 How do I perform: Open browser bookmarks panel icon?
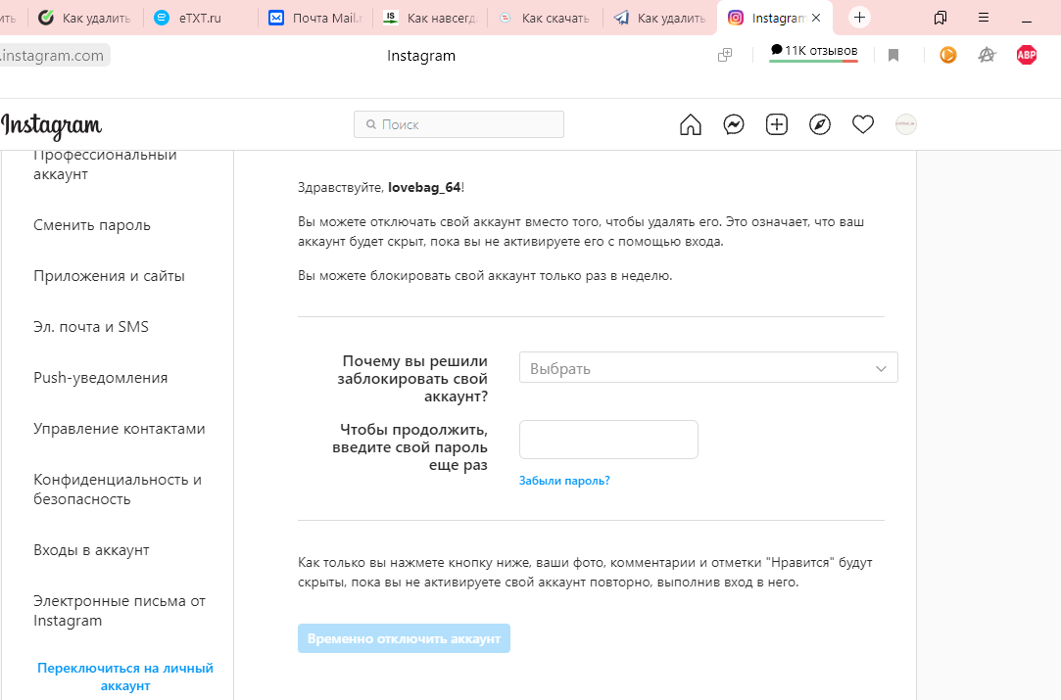(x=940, y=18)
